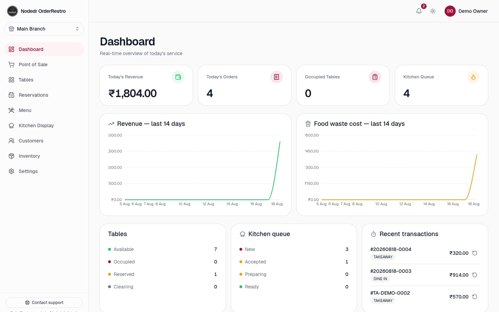
Task: Click the Demo Owner name
Action: coord(473,11)
